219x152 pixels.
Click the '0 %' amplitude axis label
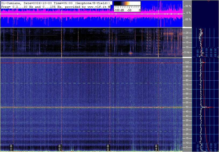189,13
